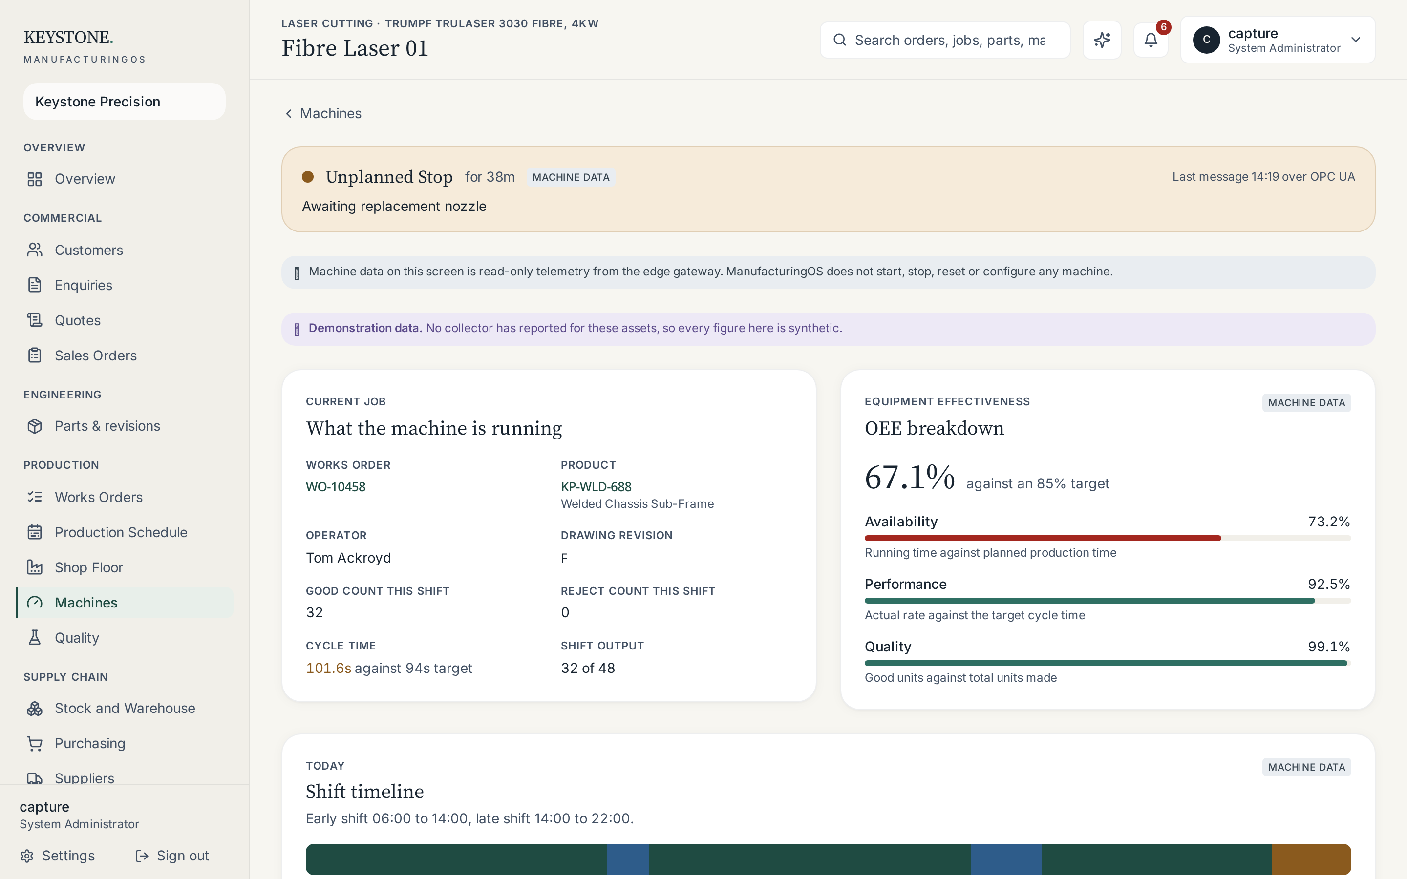Click the Customers people icon
Screen dimensions: 1407x879
[35, 250]
